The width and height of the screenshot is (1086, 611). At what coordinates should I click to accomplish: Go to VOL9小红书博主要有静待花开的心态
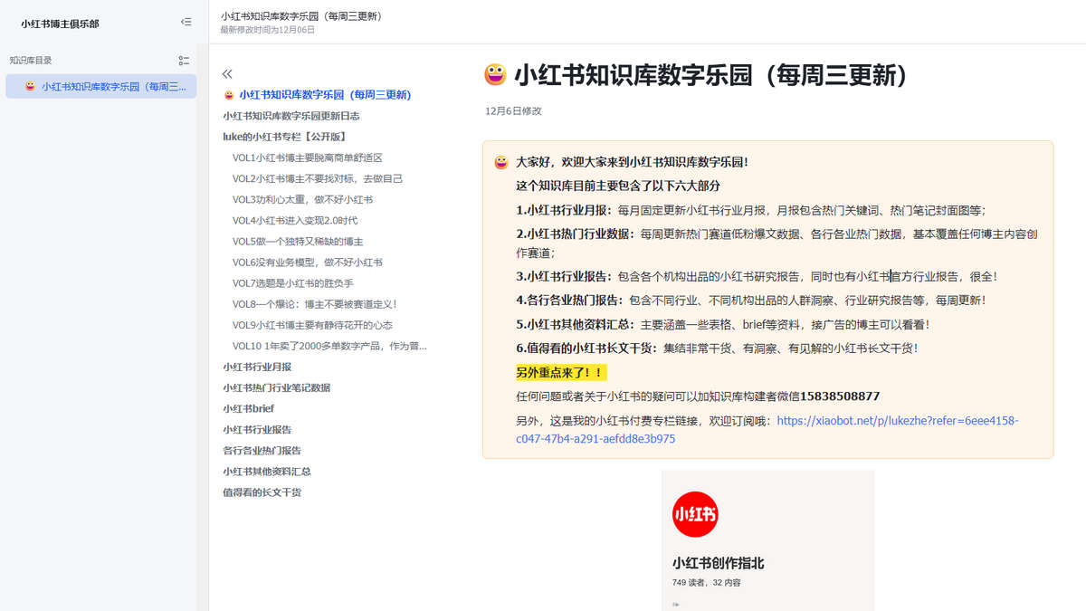click(312, 325)
